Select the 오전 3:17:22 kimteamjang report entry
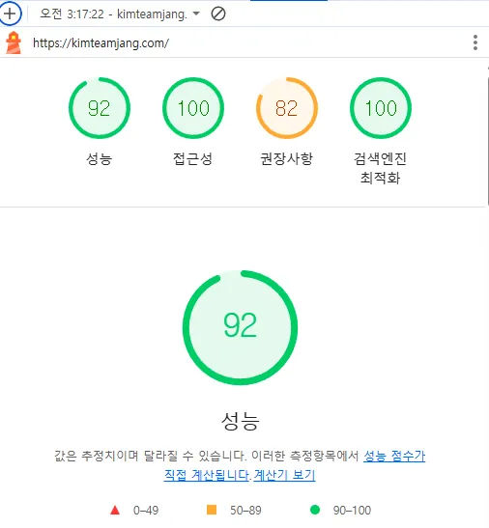The image size is (489, 528). tap(113, 14)
